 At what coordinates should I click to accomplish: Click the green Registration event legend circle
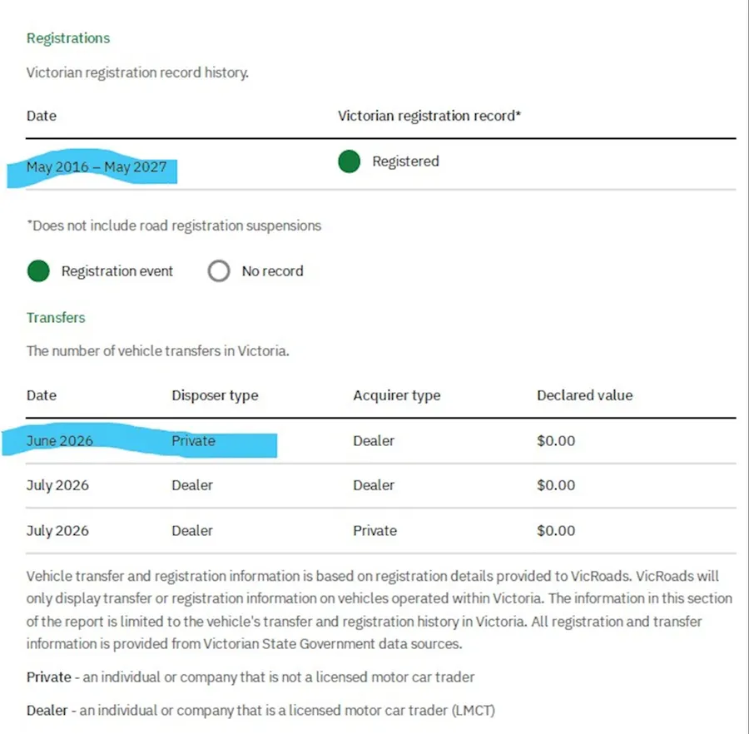[x=38, y=270]
